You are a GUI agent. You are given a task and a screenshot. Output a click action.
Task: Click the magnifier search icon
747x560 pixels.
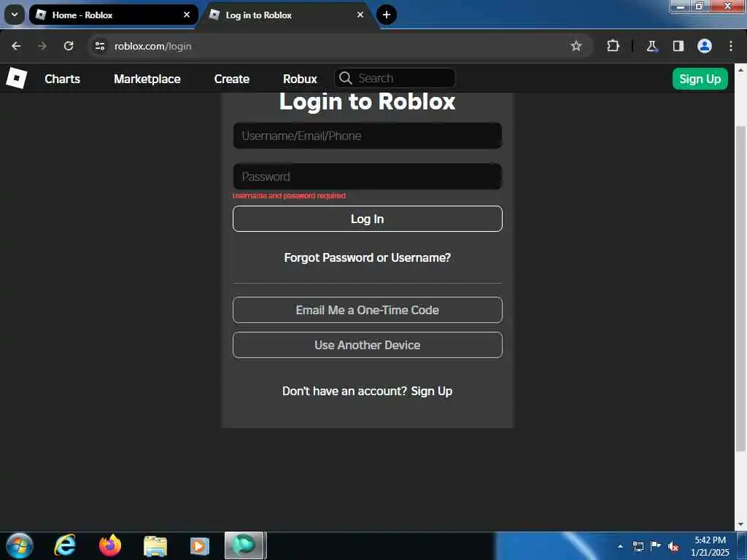point(345,78)
